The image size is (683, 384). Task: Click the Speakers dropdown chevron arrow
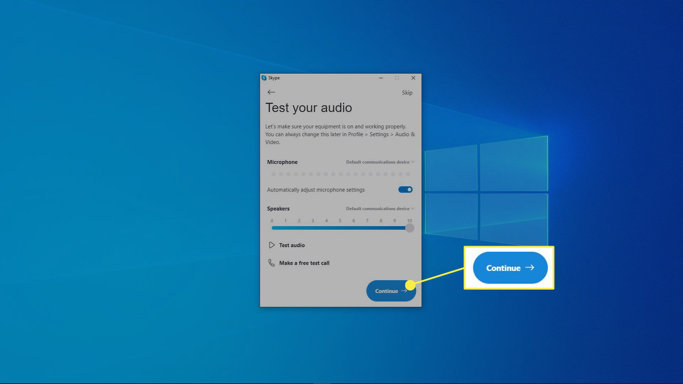click(x=413, y=208)
